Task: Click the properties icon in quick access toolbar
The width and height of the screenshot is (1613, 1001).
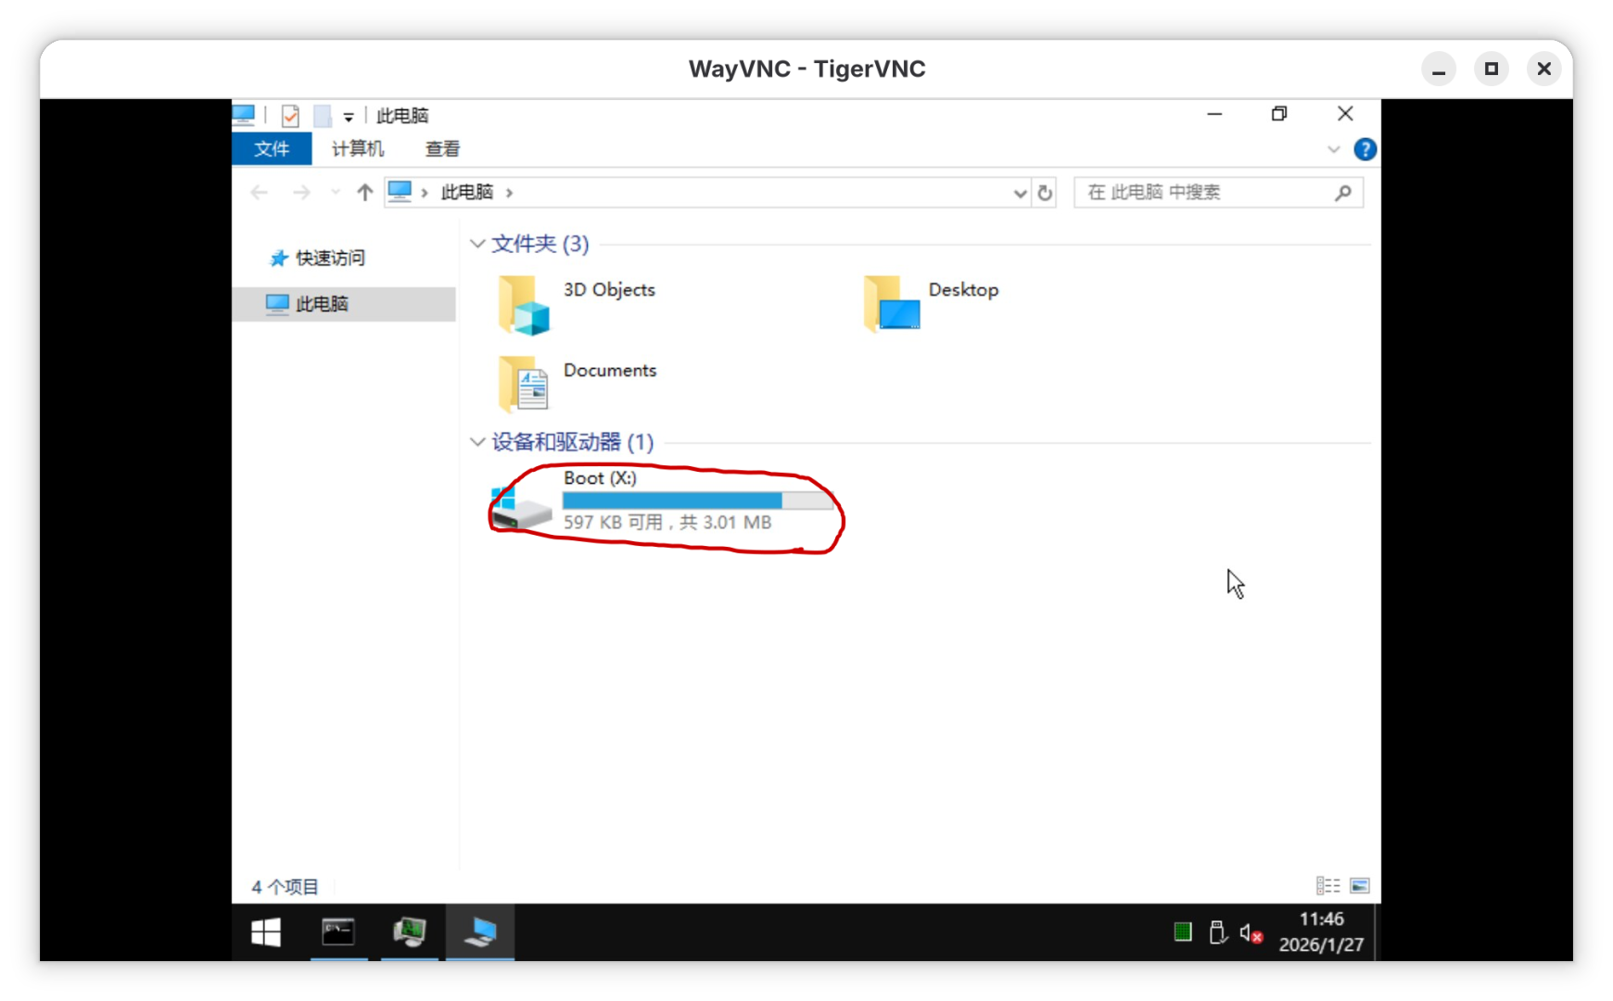Action: click(290, 116)
